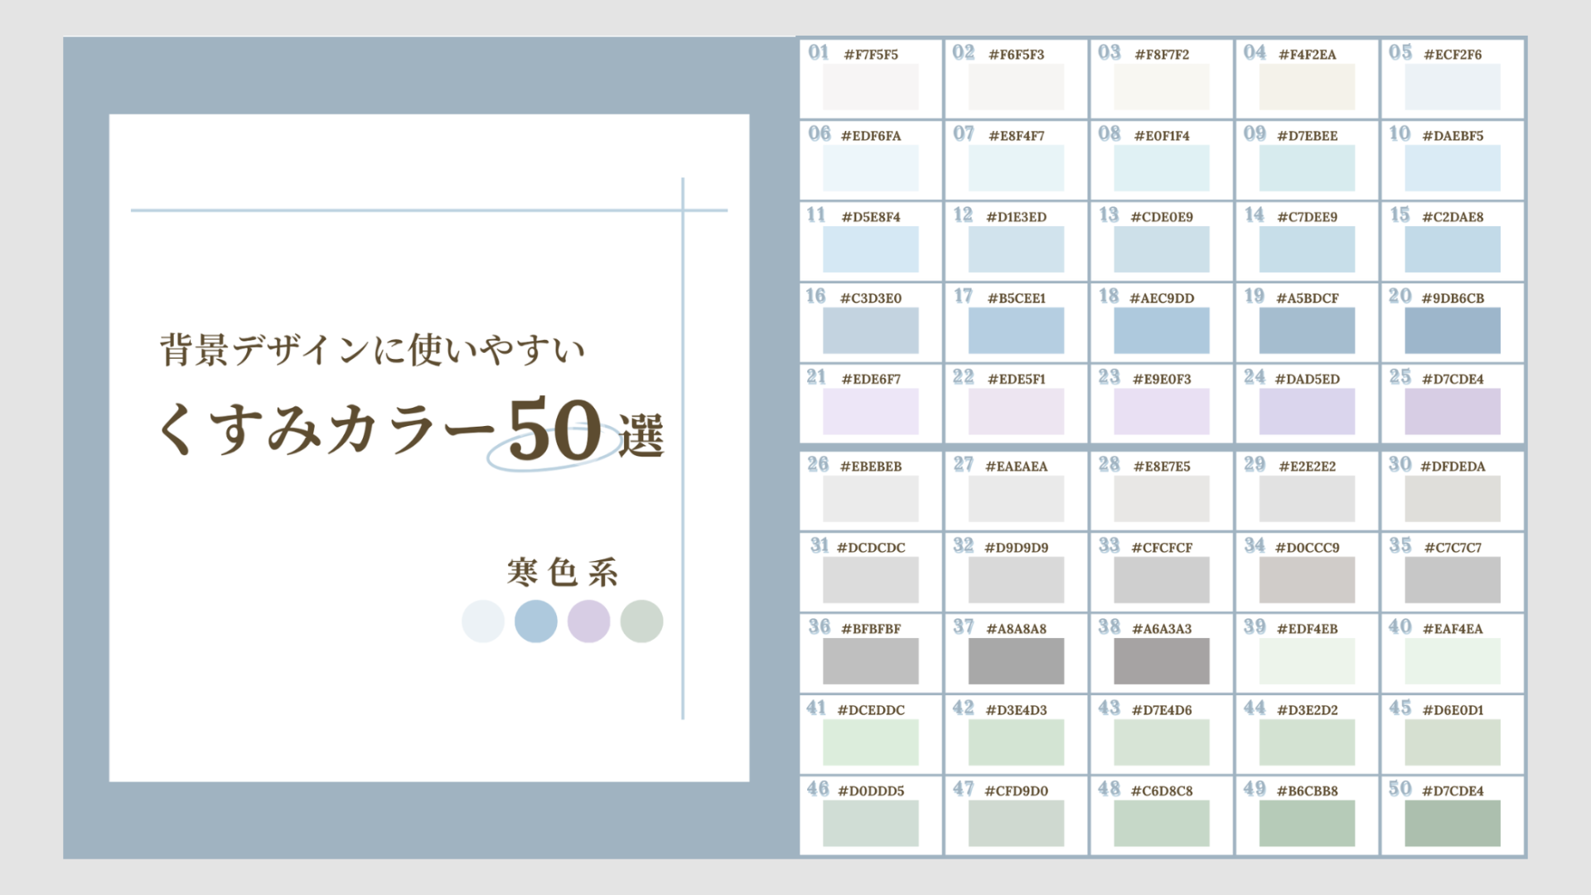The image size is (1591, 895).
Task: Select color swatch 01 #F7F5F5
Action: tap(868, 87)
